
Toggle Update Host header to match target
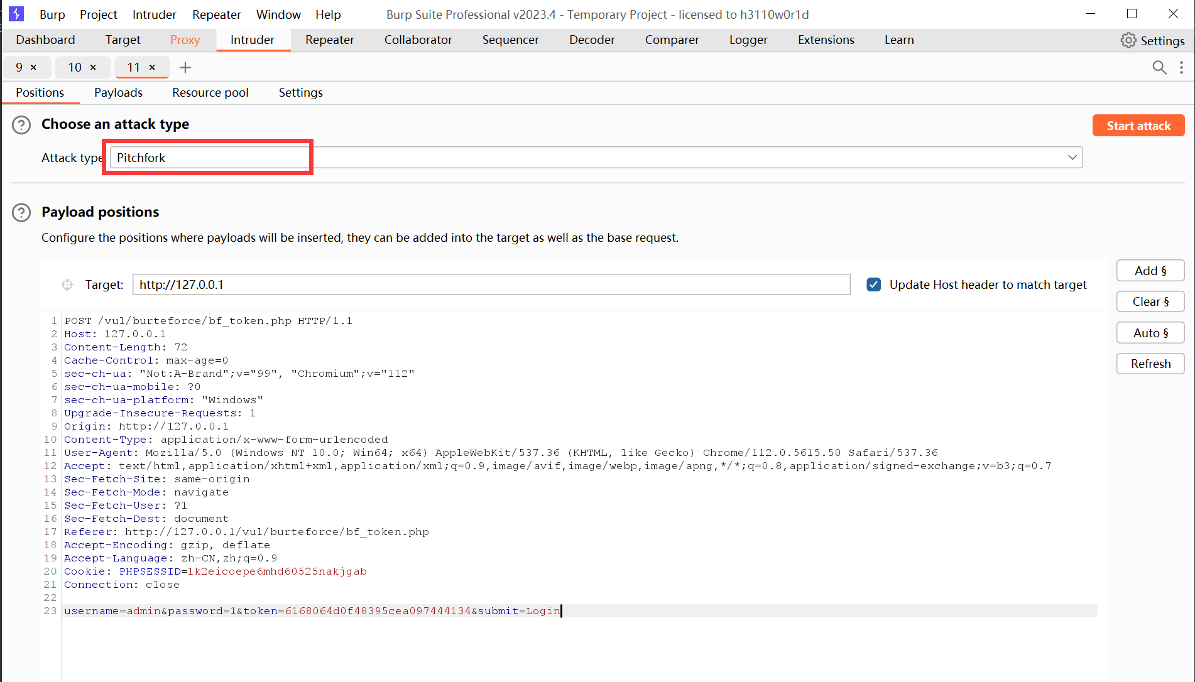873,284
